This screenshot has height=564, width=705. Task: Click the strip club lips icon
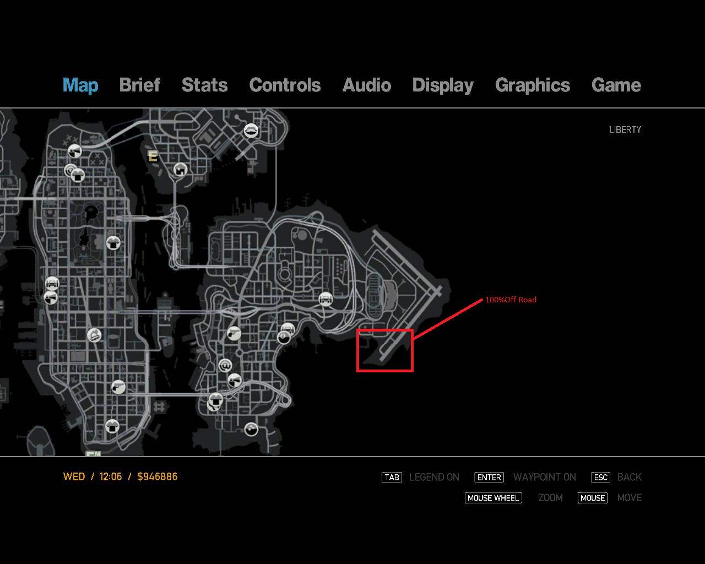251,131
